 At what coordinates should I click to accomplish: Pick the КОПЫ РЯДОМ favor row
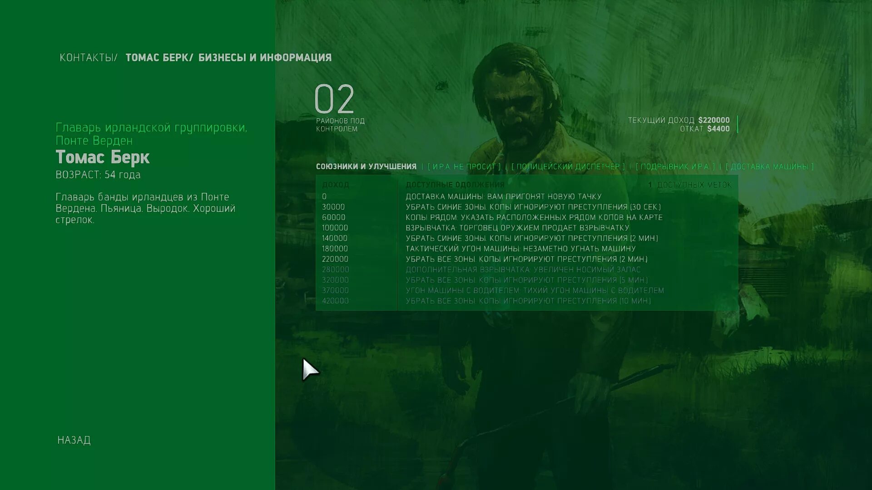[534, 217]
